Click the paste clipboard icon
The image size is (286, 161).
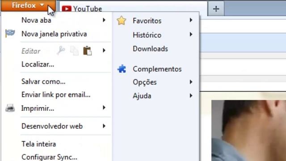coord(88,51)
